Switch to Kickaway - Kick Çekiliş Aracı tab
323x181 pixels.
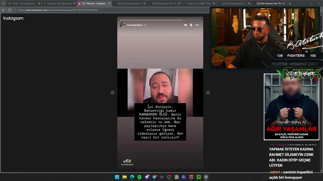60,4
